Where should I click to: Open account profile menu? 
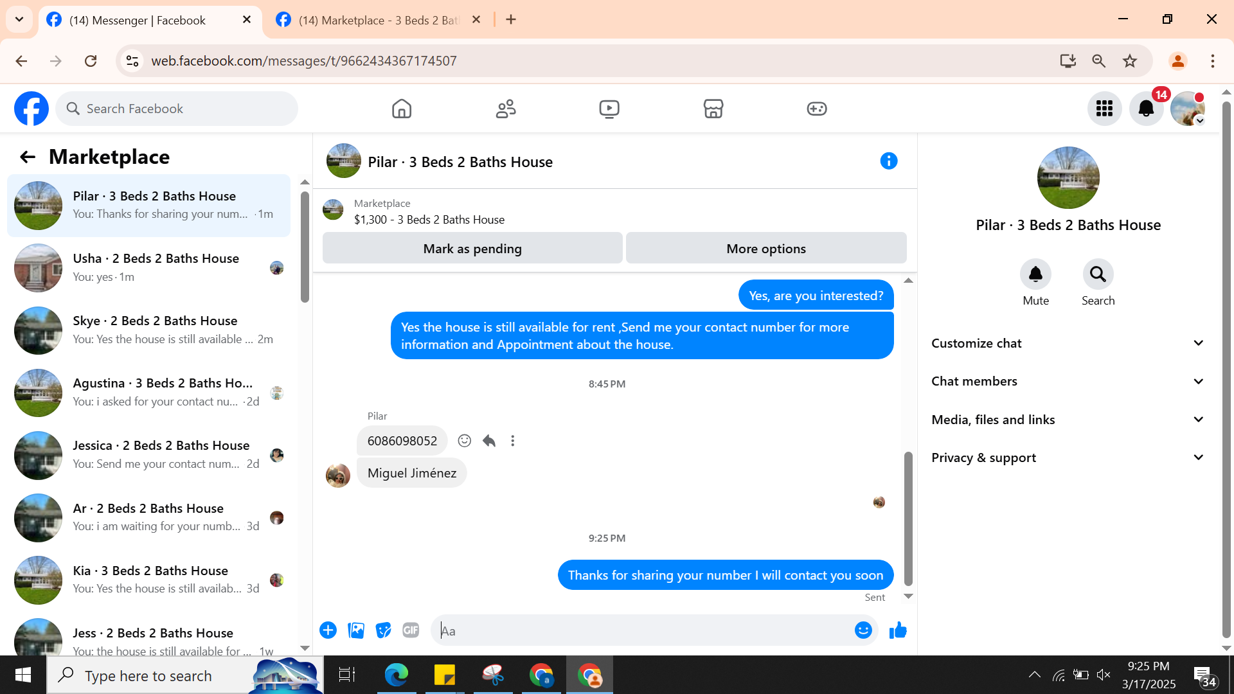(1188, 109)
